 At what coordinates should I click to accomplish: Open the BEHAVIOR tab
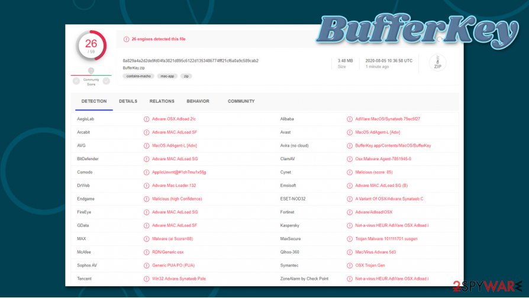(x=198, y=101)
